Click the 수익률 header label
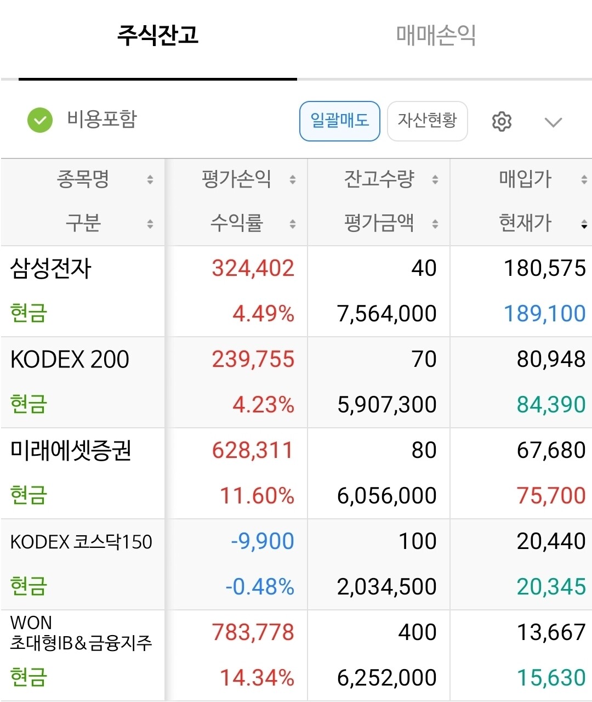Viewport: 592px width, 702px height. 237,223
